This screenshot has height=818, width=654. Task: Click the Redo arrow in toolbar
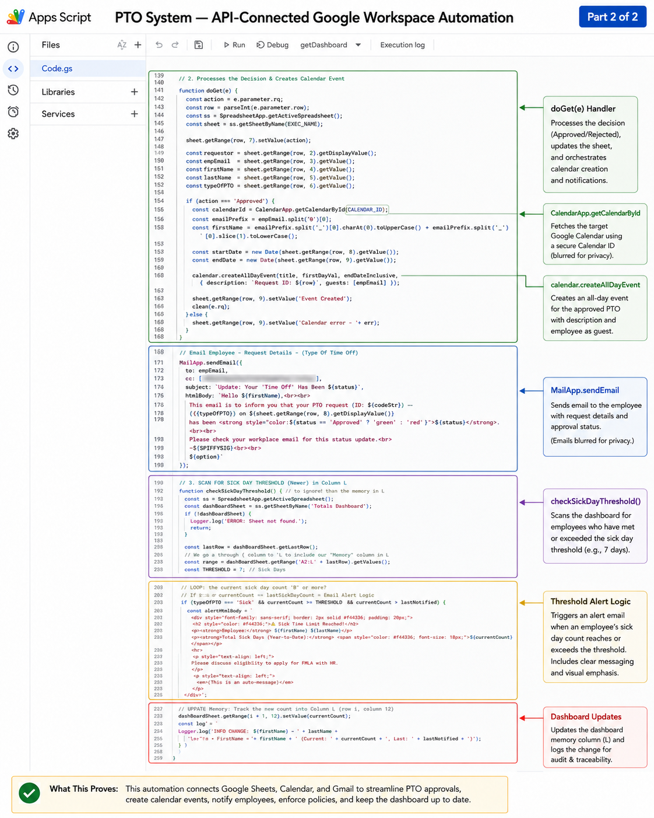point(175,45)
